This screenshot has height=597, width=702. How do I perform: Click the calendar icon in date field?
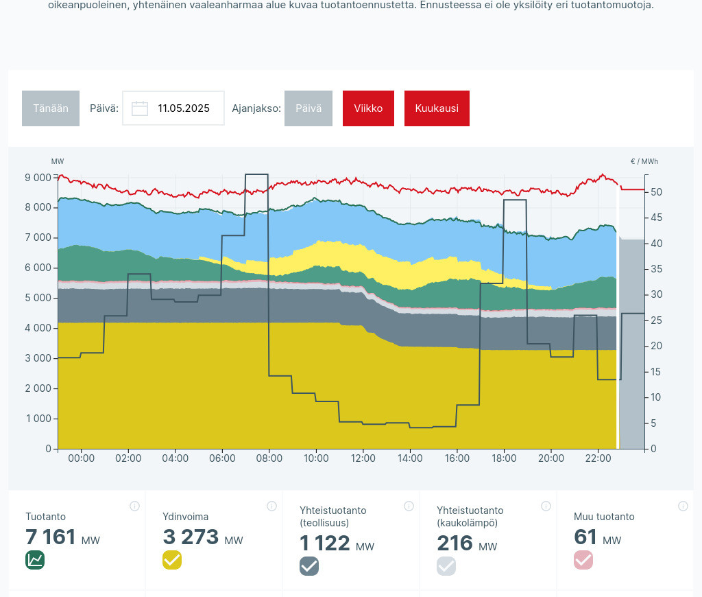(x=140, y=108)
